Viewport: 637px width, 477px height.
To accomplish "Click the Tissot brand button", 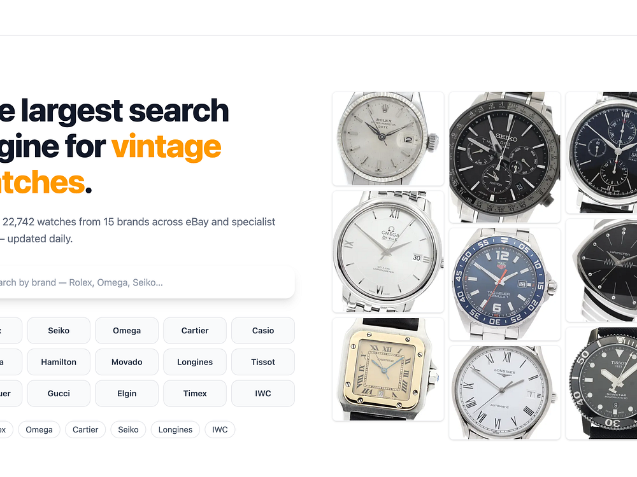I will pos(263,362).
